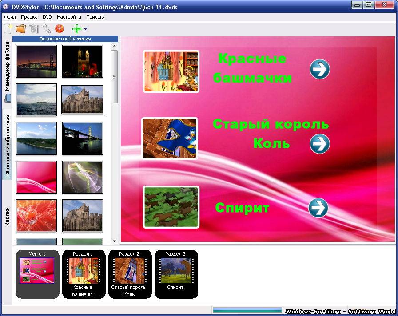Click the arrow button next to Спирит
The image size is (398, 316).
(x=318, y=208)
